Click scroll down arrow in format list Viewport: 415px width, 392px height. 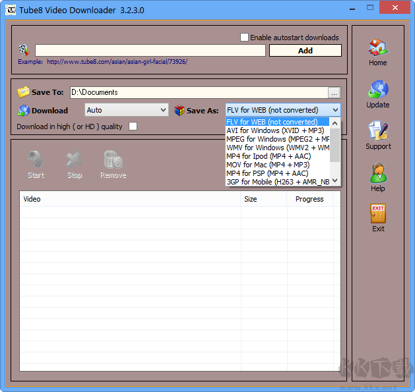335,181
